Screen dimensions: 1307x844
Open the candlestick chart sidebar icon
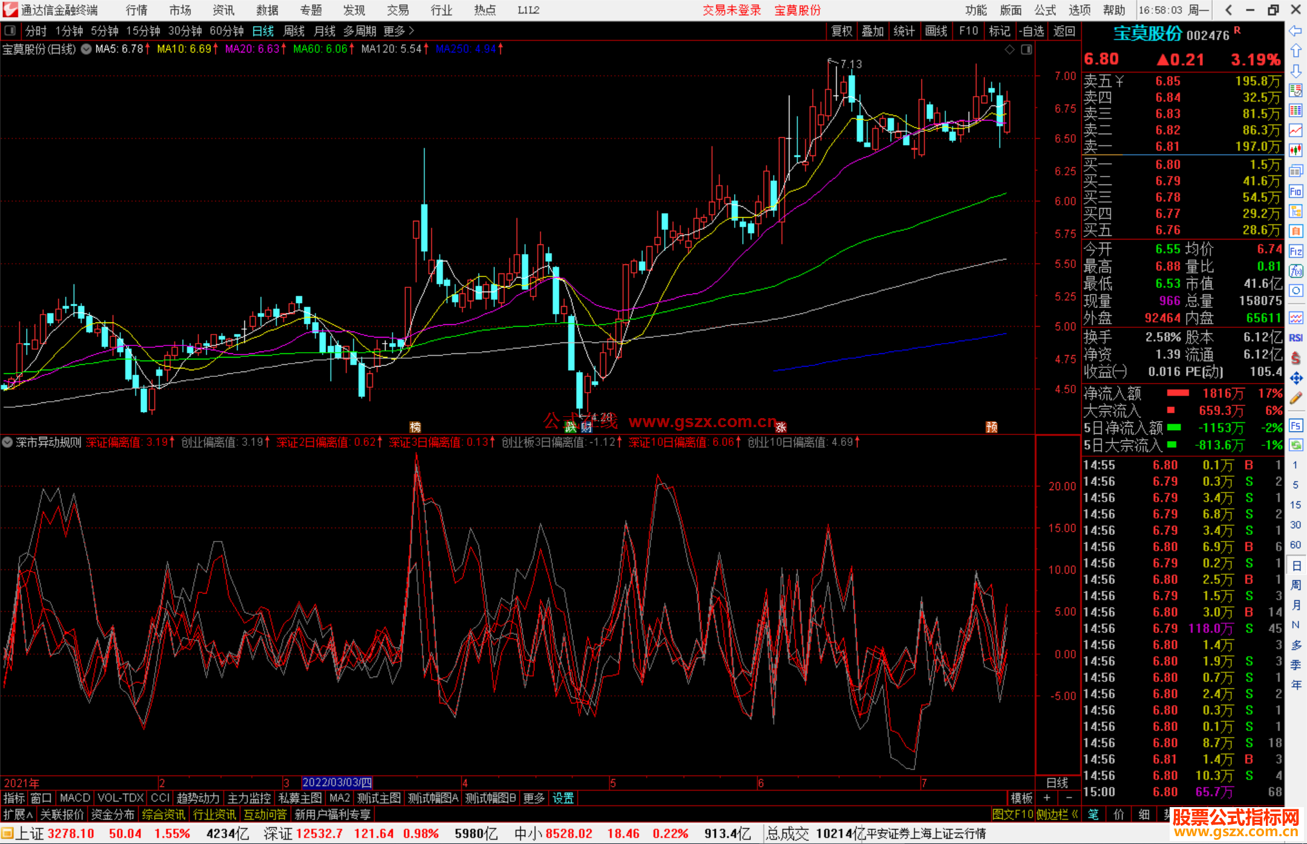coord(1296,151)
